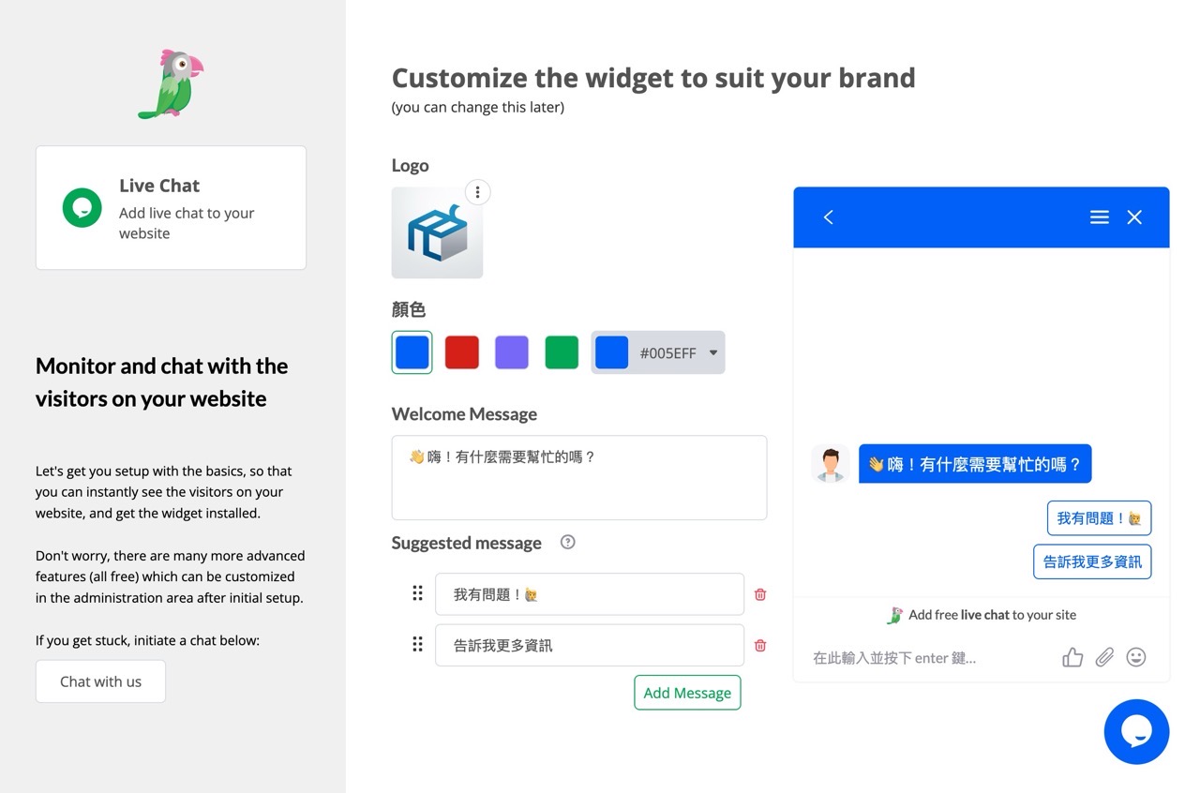Select the purple color swatch

512,352
